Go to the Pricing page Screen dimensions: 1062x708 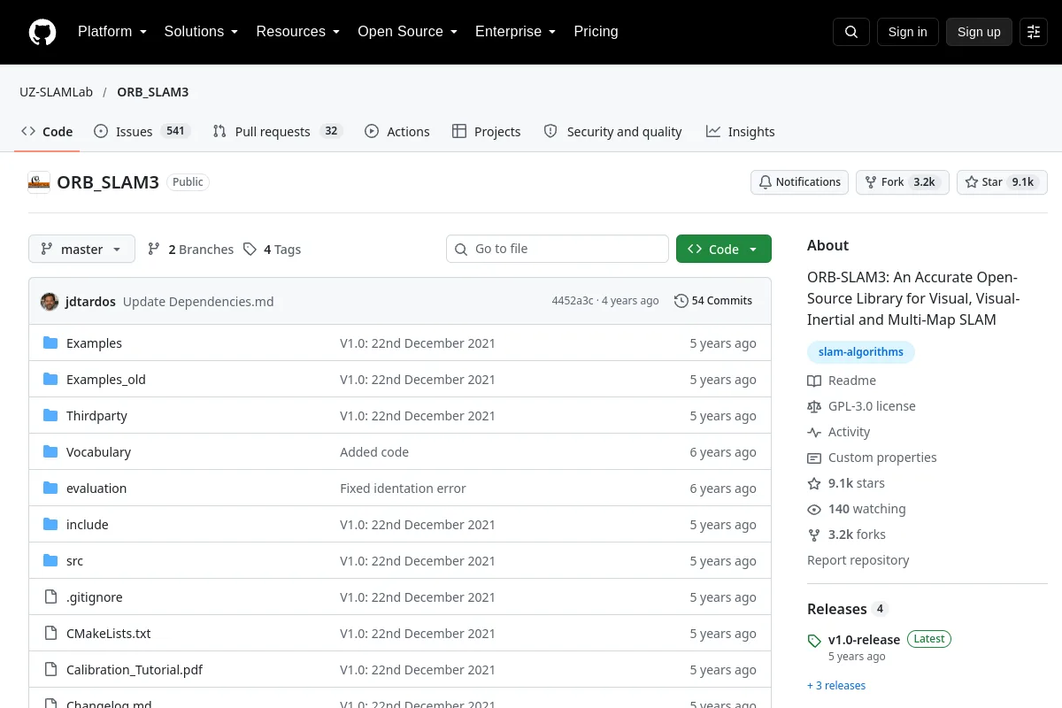(596, 32)
